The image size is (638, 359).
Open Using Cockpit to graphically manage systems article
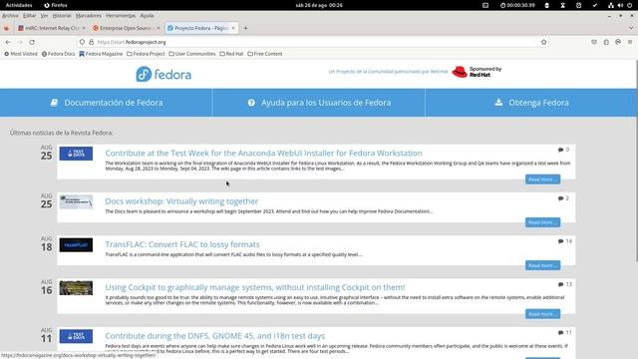tap(255, 287)
